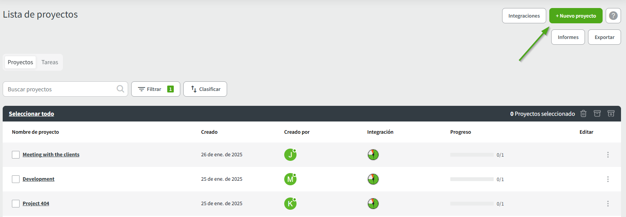This screenshot has width=626, height=217.
Task: Open the Development project link
Action: (x=38, y=179)
